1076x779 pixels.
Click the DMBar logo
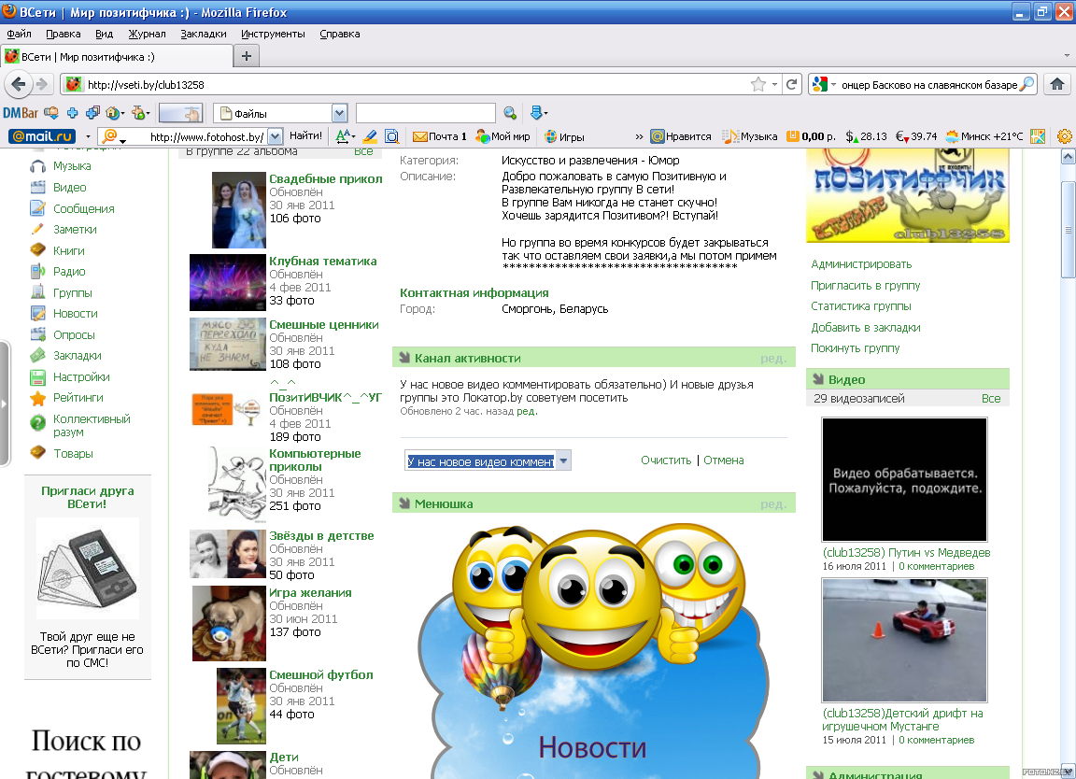[x=20, y=113]
